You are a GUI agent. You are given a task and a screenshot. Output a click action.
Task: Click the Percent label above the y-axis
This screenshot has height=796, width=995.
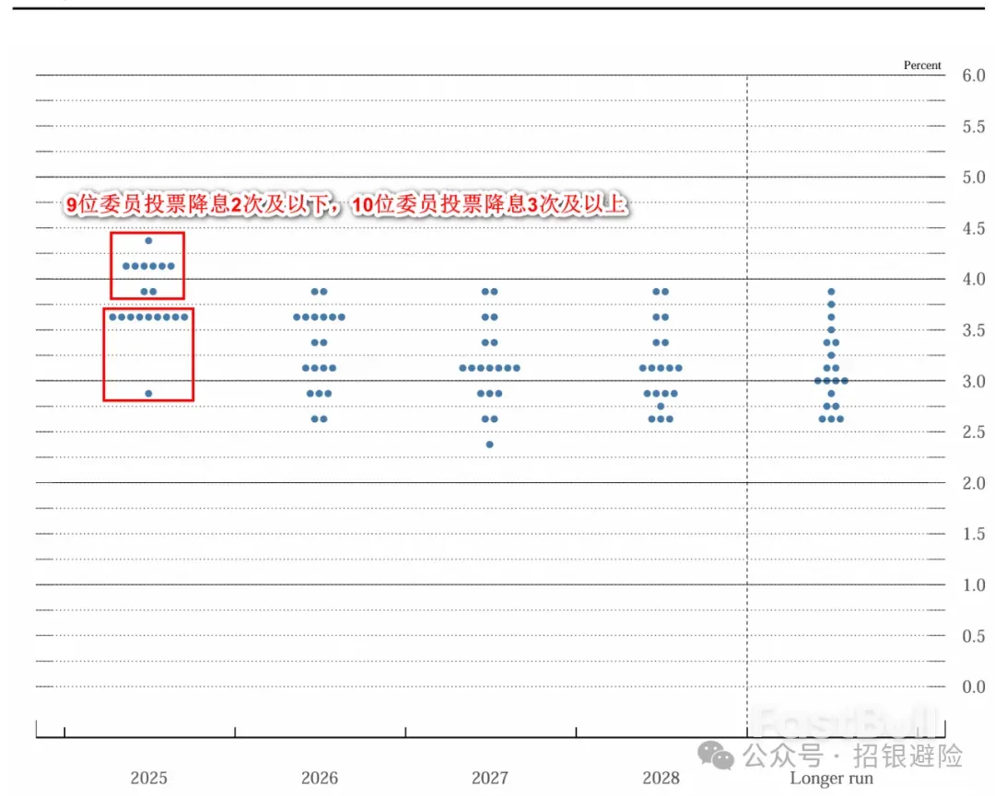click(x=922, y=65)
